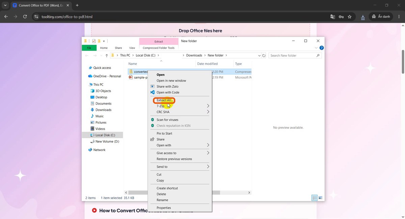405x219 pixels.
Task: Click the Explorer Back arrow
Action: pos(87,56)
